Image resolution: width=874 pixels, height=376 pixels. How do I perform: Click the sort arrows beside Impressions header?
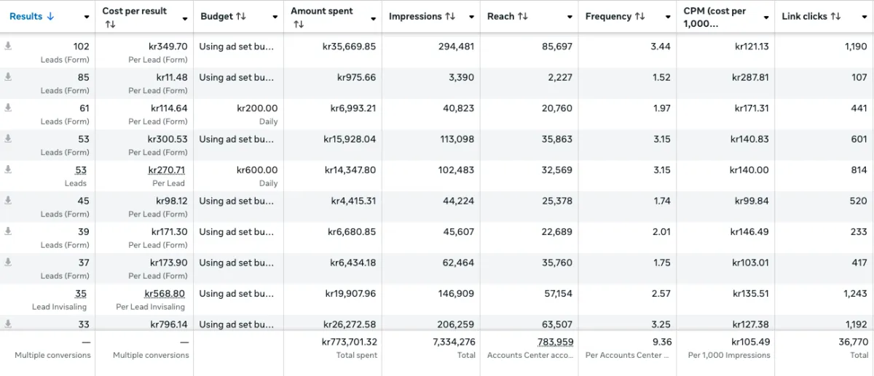[451, 17]
